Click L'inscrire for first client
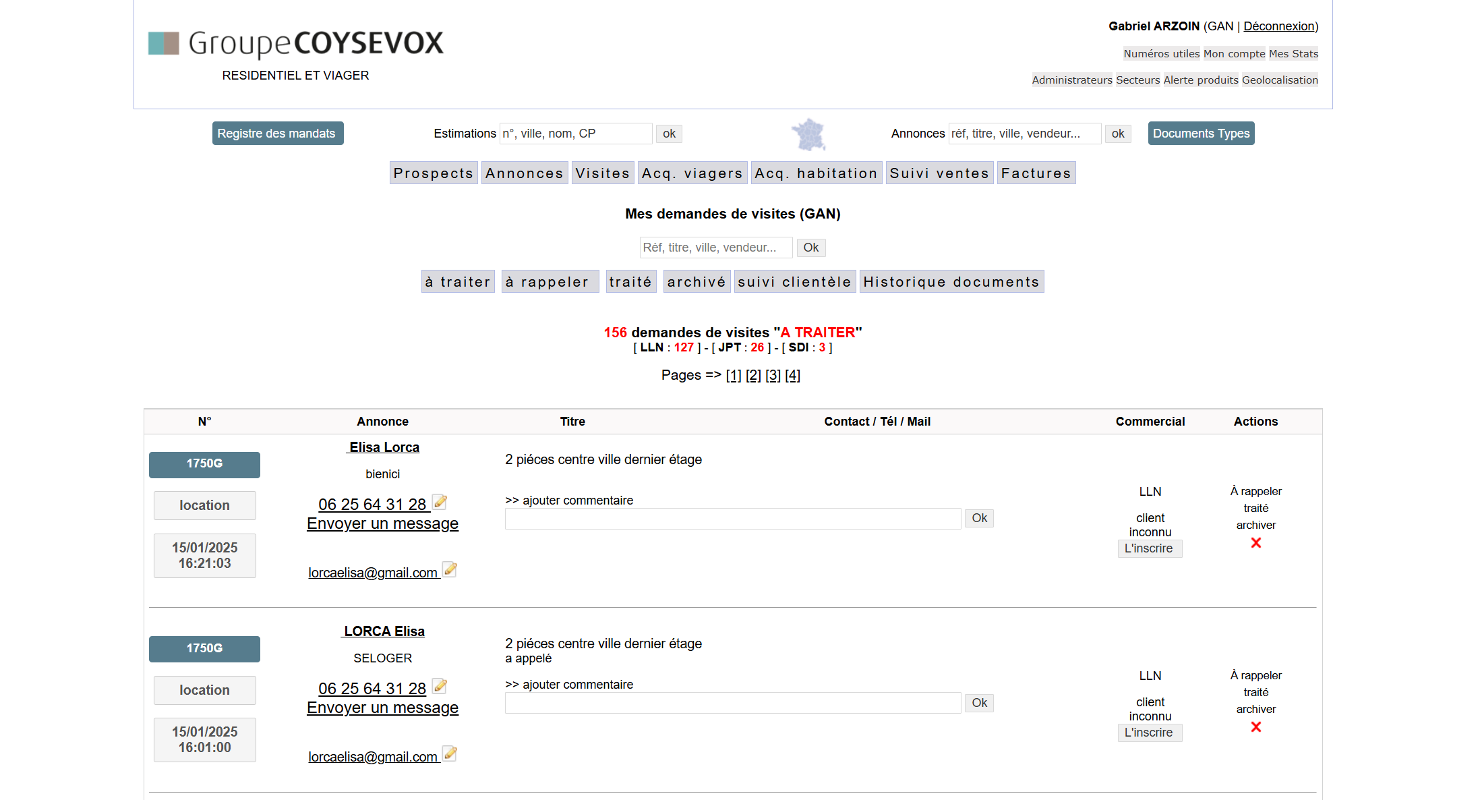This screenshot has height=800, width=1480. (1149, 548)
